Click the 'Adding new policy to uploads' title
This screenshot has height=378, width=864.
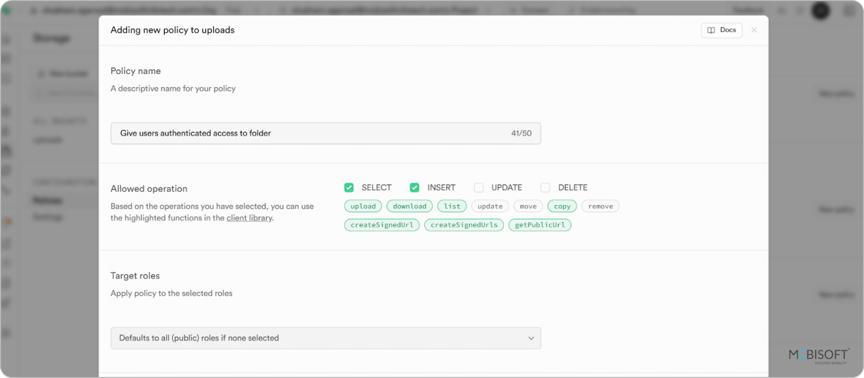[172, 30]
